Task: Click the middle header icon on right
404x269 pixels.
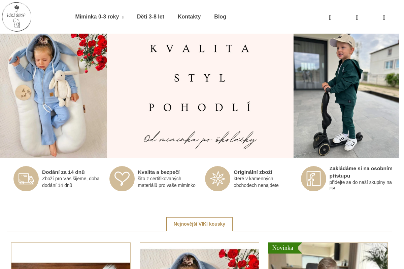Action: (357, 17)
